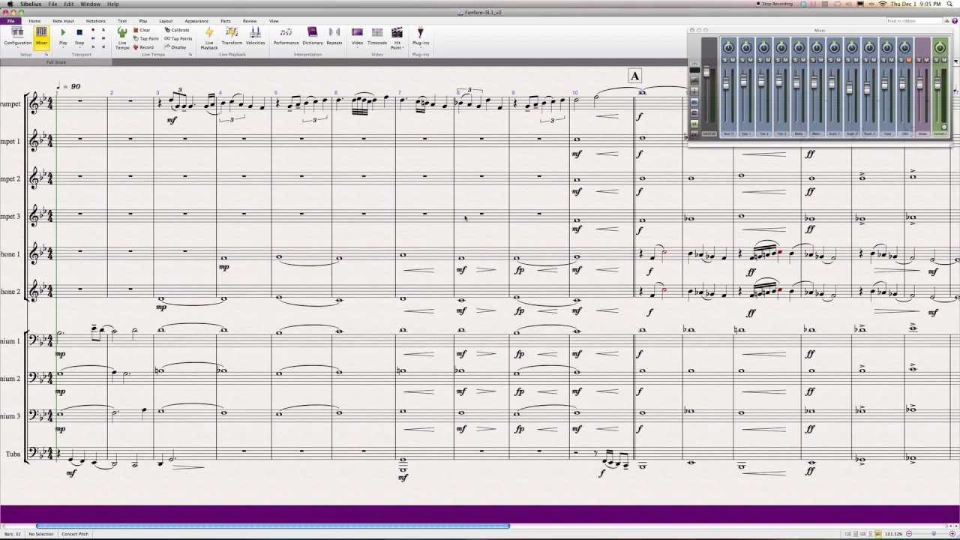Open the Timecode settings
Viewport: 960px width, 540px height.
coord(377,36)
